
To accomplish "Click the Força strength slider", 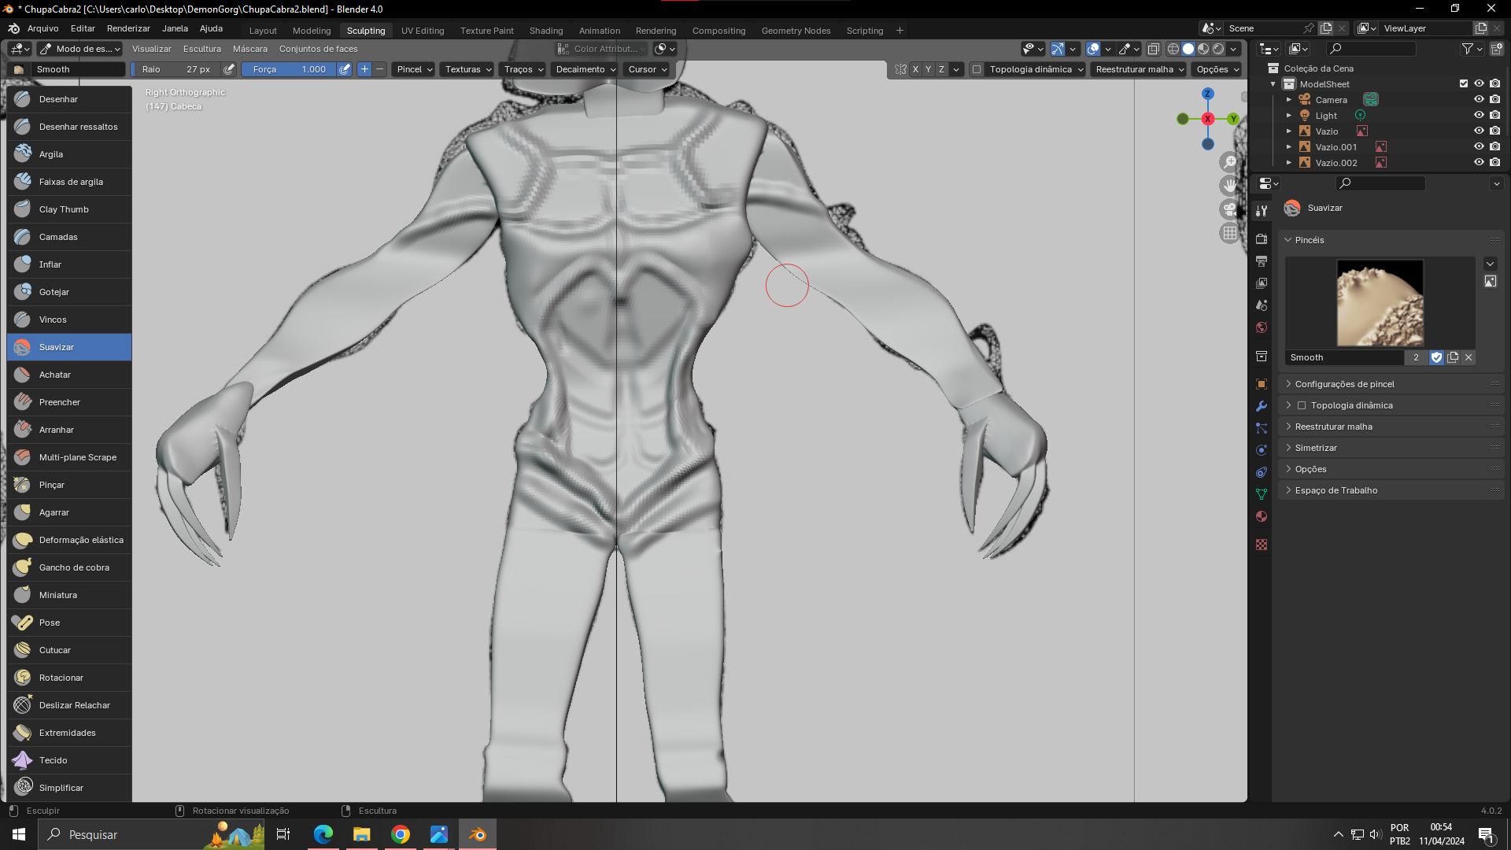I will (289, 69).
